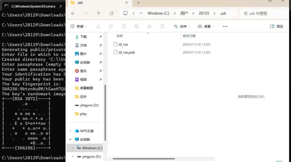Go up one folder level
Screen dimensions: 291x162
pos(99,13)
